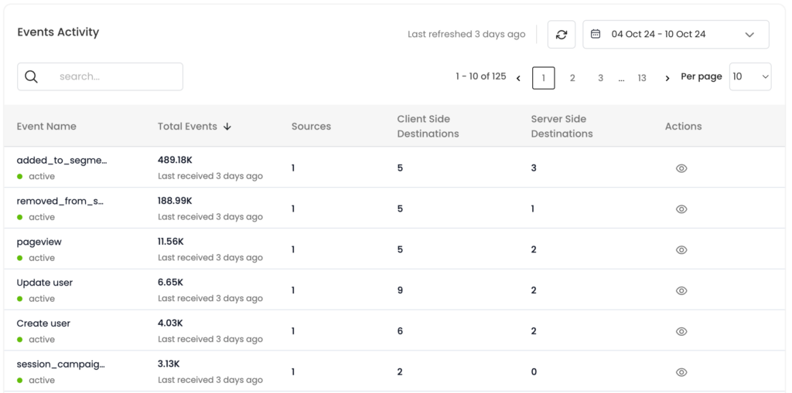View details eye icon for Create user row
Viewport: 792px width, 393px height.
tap(681, 331)
